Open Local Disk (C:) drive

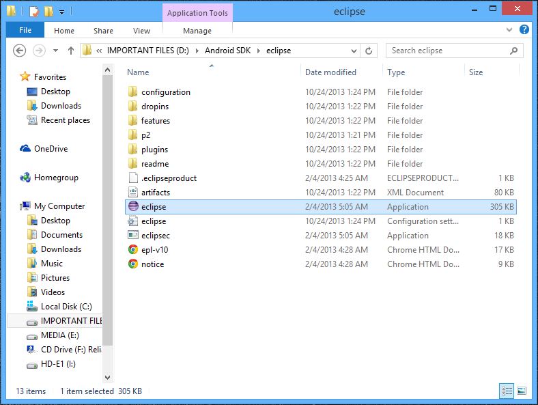66,307
